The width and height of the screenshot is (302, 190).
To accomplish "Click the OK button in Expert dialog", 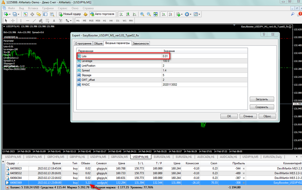I will 229,116.
